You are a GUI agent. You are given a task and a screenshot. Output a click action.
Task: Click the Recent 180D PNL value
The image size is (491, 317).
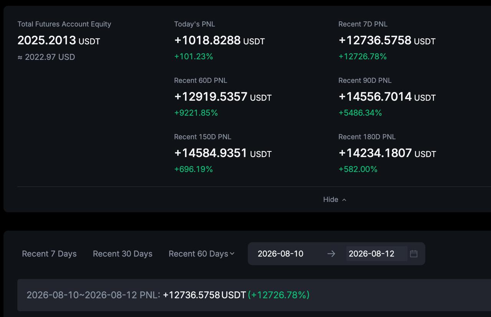[x=387, y=153]
